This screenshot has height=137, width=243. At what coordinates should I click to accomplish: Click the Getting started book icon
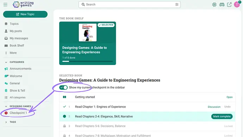(x=64, y=97)
